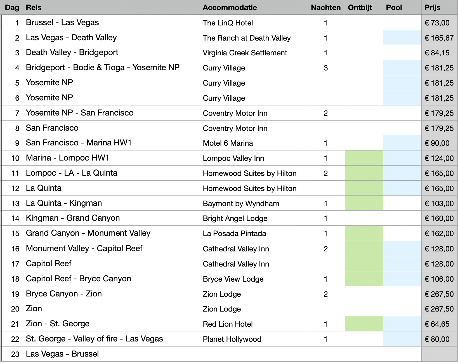Select the Pool column header
The width and height of the screenshot is (458, 363).
(x=394, y=8)
